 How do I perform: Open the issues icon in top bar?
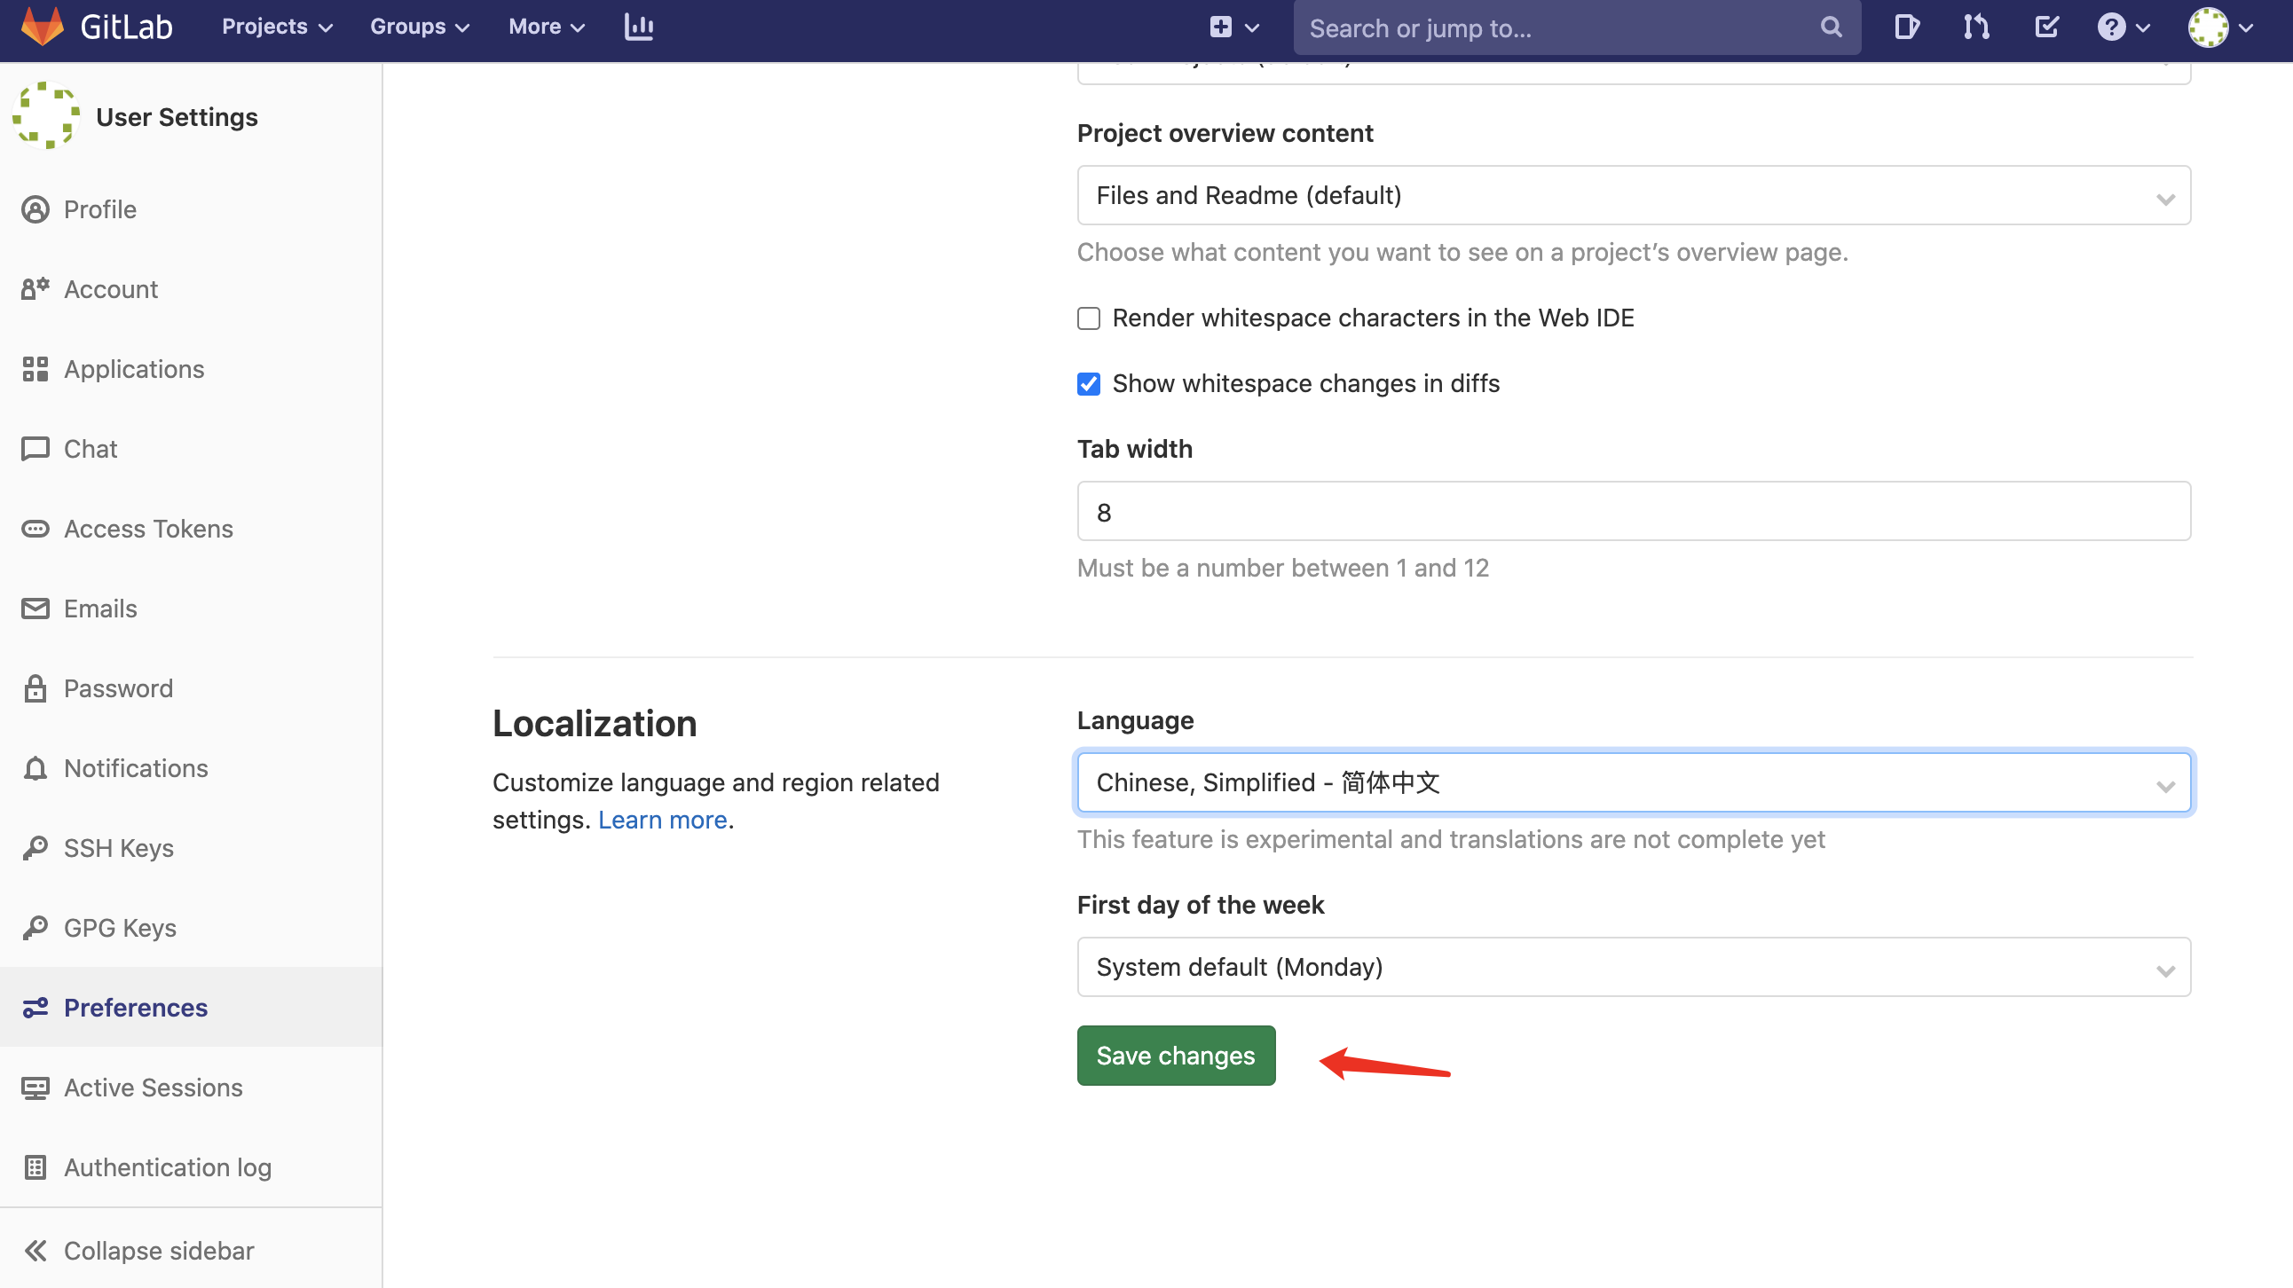[1906, 27]
